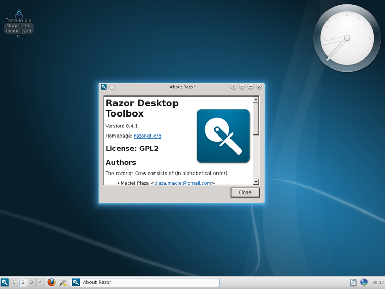Switch to virtual desktop 2
The image size is (385, 289).
[23, 282]
